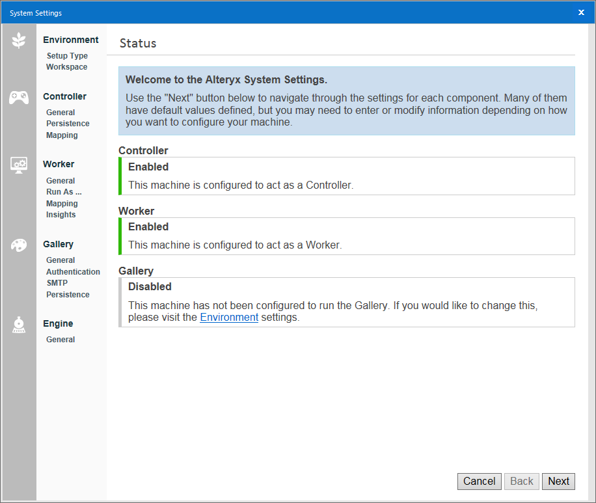596x503 pixels.
Task: Click the Worker monitor gears icon
Action: tap(19, 165)
